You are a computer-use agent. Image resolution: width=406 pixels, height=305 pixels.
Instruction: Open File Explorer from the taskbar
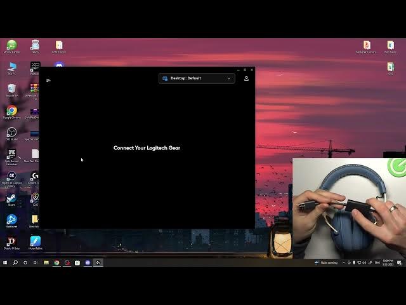point(46,262)
